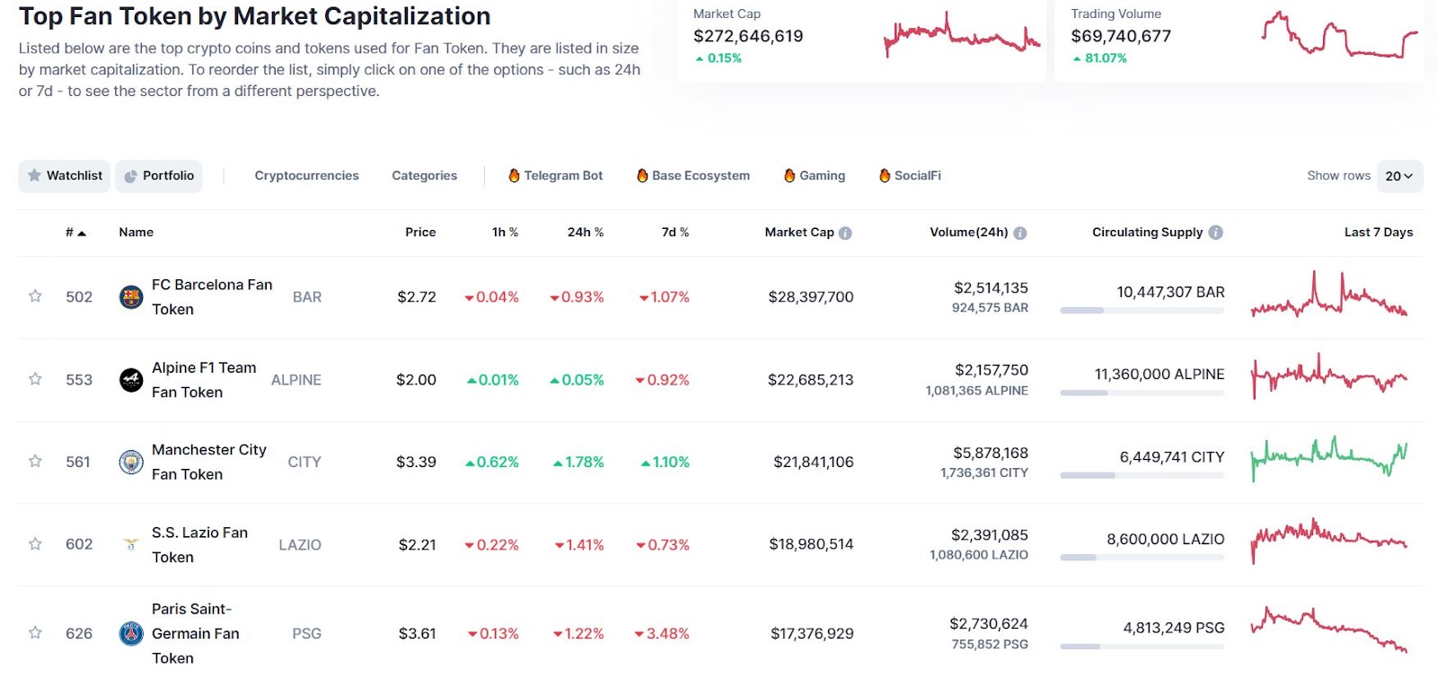
Task: Open the Show rows dropdown
Action: pos(1398,176)
